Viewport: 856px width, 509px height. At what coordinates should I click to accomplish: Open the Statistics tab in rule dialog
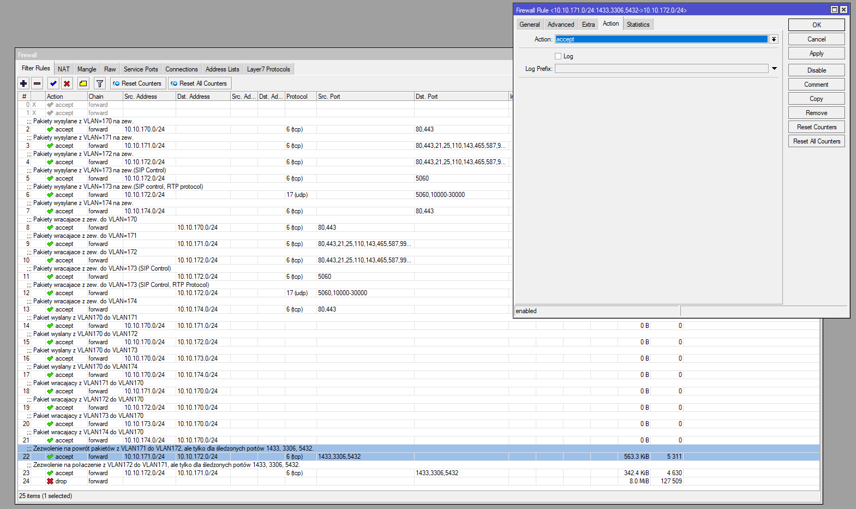pos(638,25)
